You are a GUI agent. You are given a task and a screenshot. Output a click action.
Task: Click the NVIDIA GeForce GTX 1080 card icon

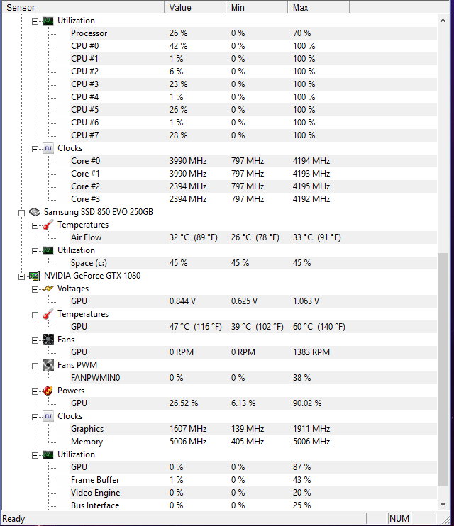click(x=35, y=276)
